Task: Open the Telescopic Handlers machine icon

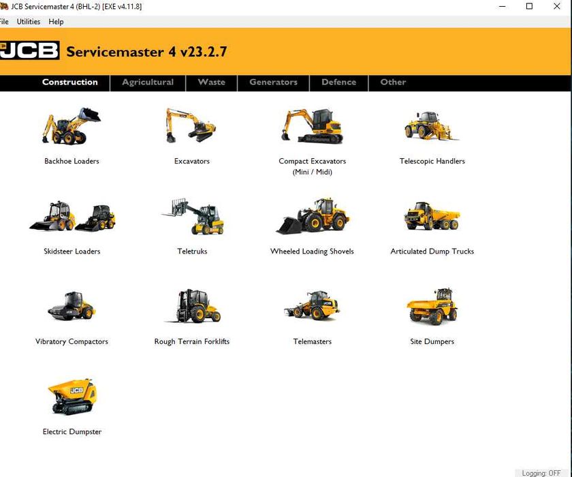Action: click(x=432, y=125)
